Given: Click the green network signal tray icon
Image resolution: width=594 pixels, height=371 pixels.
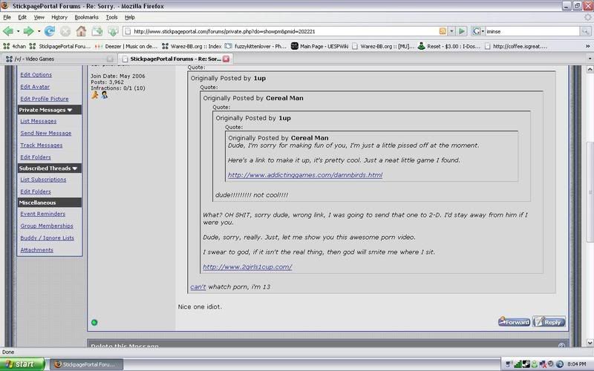Looking at the screenshot, I should click(x=518, y=364).
